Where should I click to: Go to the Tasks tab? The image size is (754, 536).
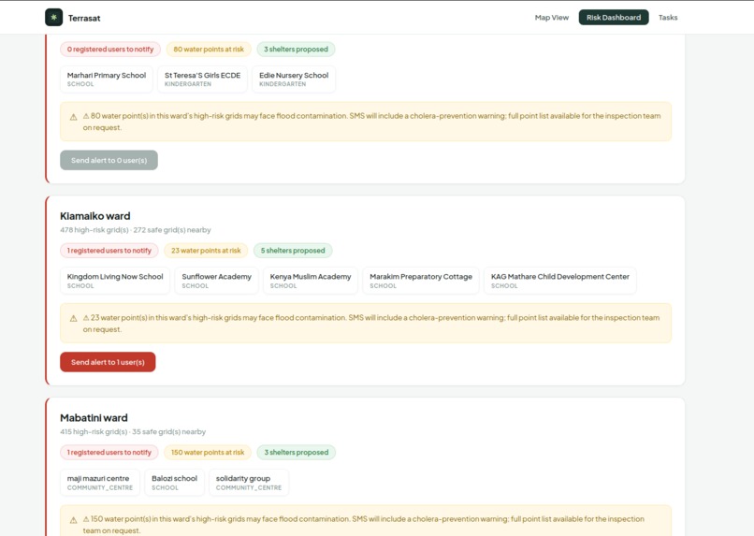(668, 18)
